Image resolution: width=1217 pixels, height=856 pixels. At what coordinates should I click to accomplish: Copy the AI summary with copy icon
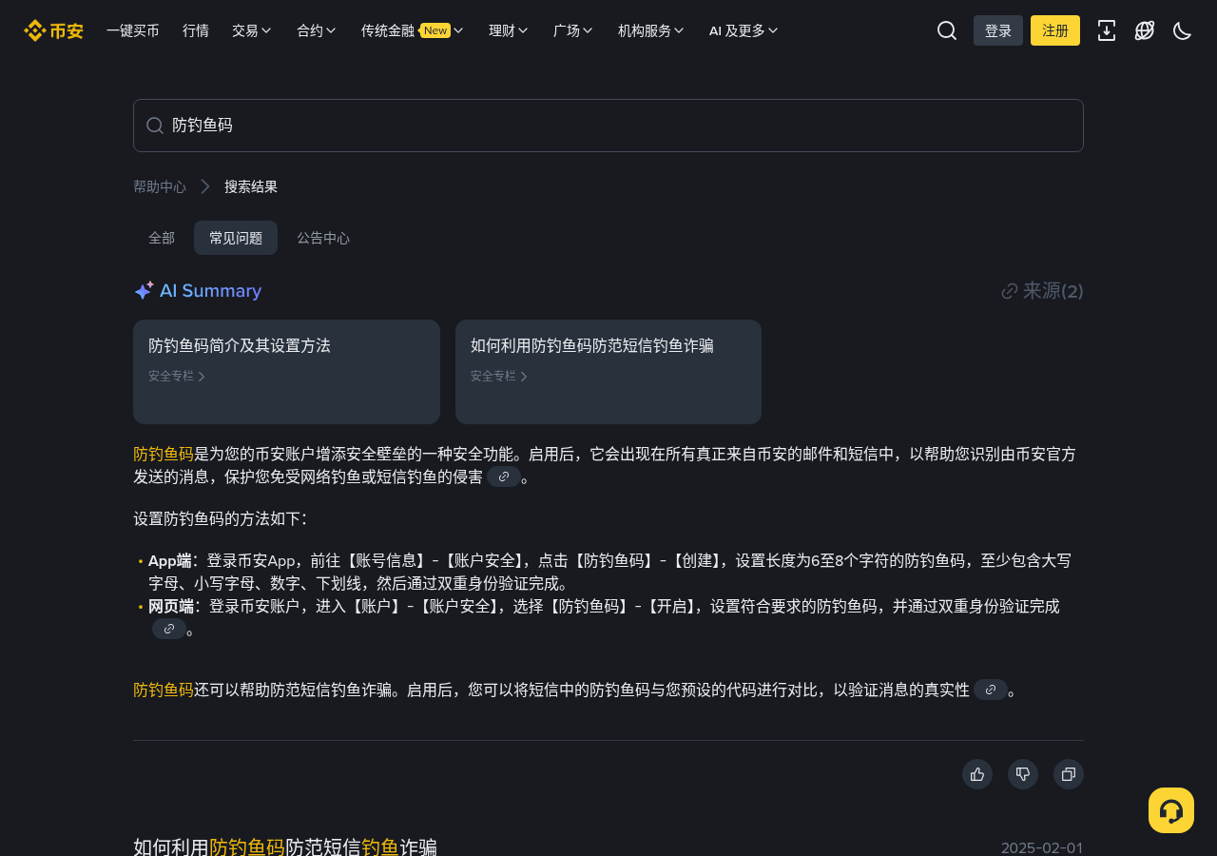(x=1069, y=774)
